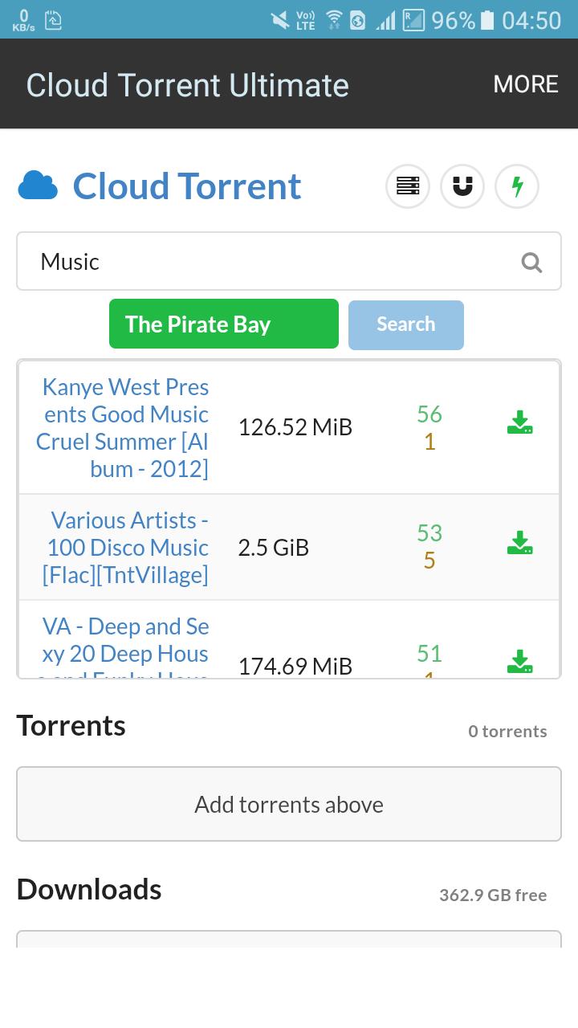Click the blue cloud logo icon
The image size is (578, 1028).
pos(38,186)
